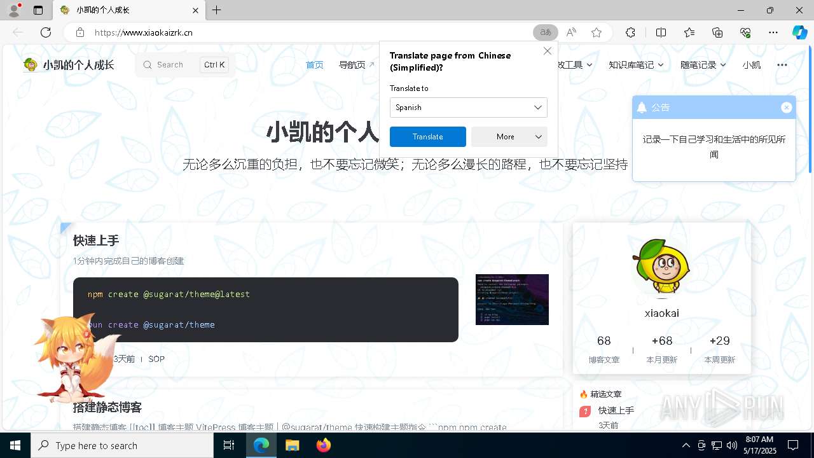
Task: Click the taskbar search box
Action: click(122, 445)
